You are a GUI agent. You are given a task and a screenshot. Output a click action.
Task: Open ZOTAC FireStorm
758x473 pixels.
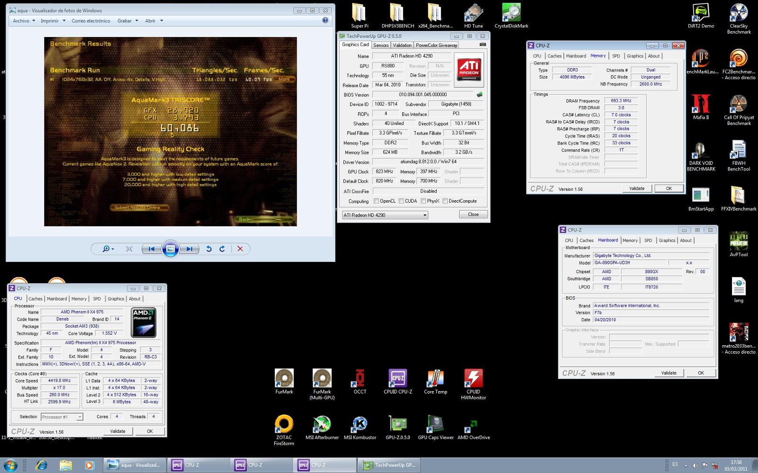(284, 425)
